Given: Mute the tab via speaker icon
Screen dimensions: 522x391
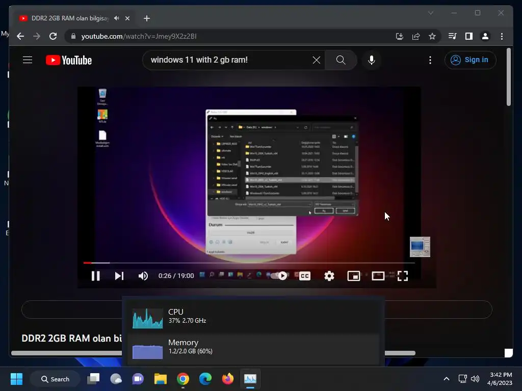Looking at the screenshot, I should click(116, 18).
